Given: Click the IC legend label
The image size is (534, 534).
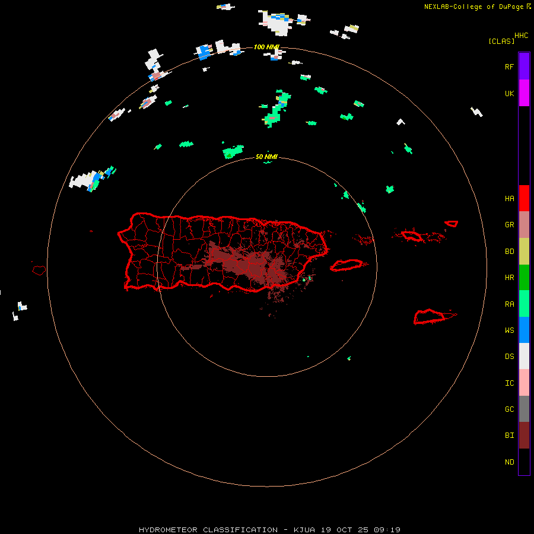Looking at the screenshot, I should 509,383.
